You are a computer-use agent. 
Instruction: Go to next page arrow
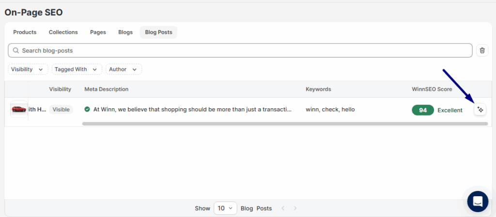(x=295, y=208)
